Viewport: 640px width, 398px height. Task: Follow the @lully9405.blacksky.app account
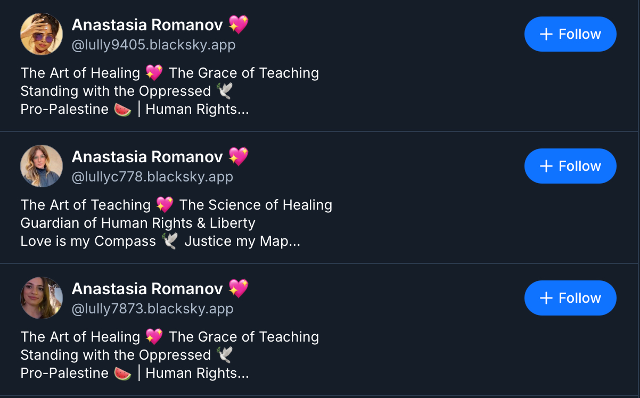click(x=570, y=34)
